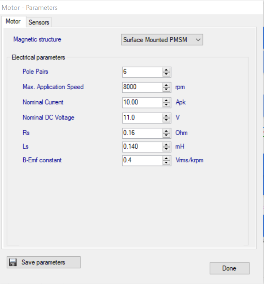The height and width of the screenshot is (284, 264).
Task: Click into the Nominal Current field
Action: pyautogui.click(x=142, y=102)
